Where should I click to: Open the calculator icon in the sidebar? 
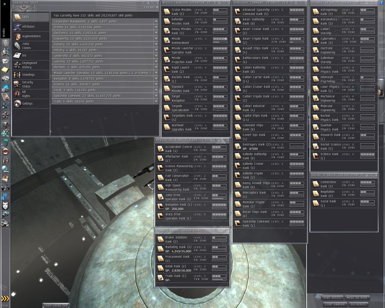(5, 142)
